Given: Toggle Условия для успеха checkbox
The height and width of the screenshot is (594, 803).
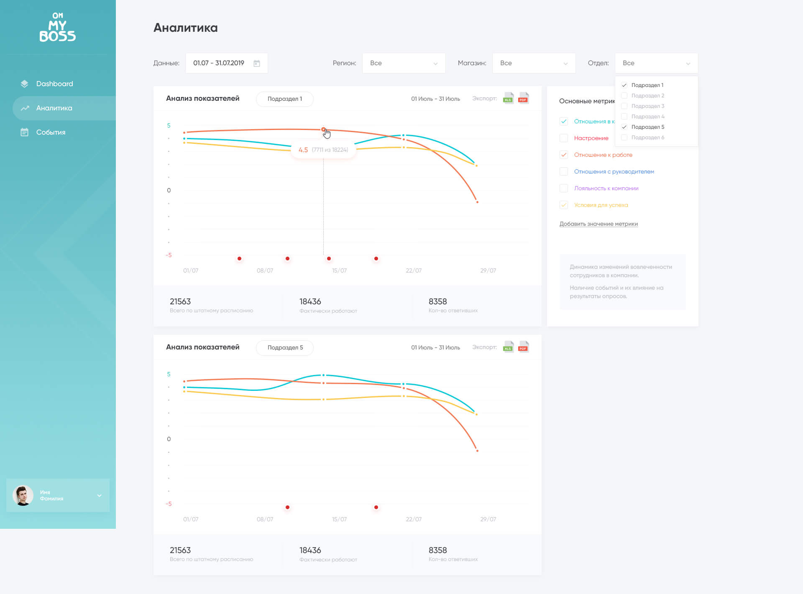Looking at the screenshot, I should (x=564, y=205).
